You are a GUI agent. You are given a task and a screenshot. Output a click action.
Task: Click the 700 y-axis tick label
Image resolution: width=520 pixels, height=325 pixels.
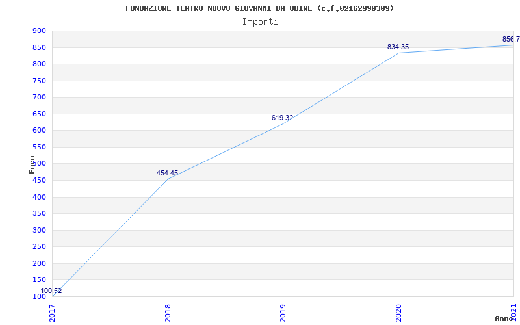(x=39, y=97)
